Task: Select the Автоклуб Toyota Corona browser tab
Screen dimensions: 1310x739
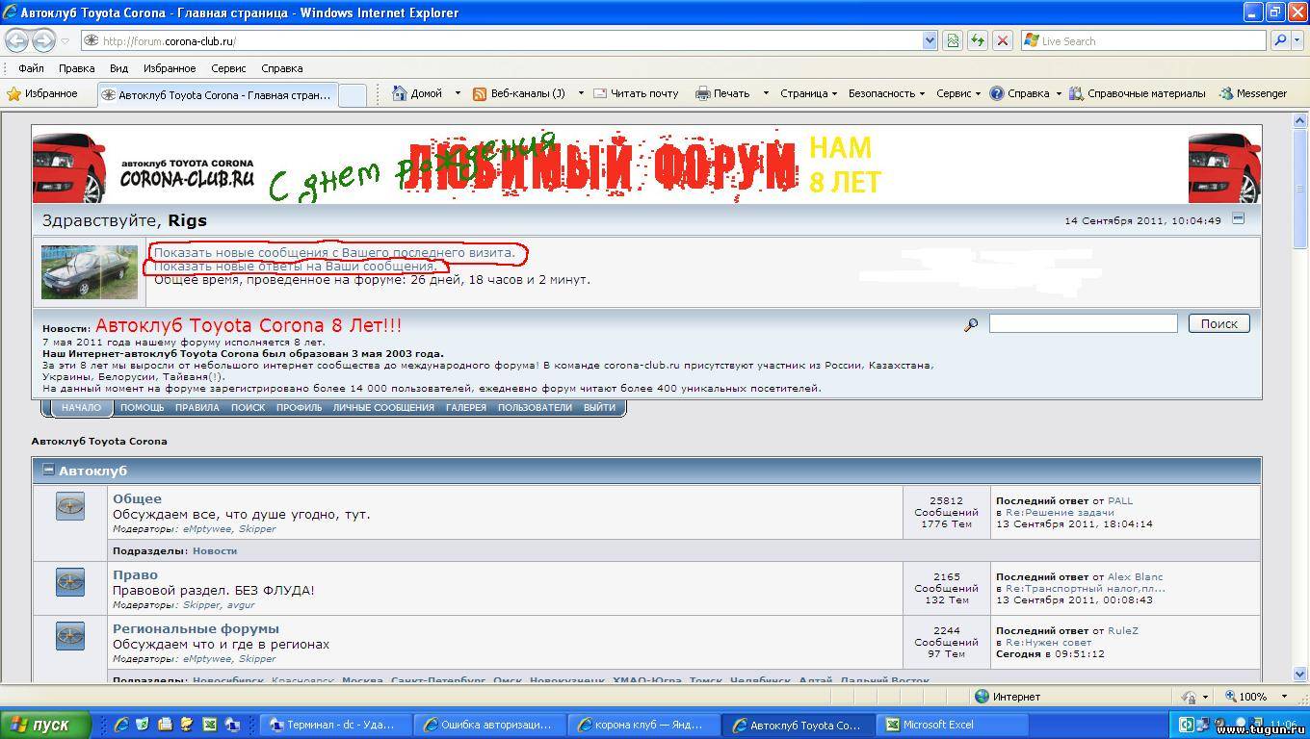Action: pyautogui.click(x=218, y=94)
